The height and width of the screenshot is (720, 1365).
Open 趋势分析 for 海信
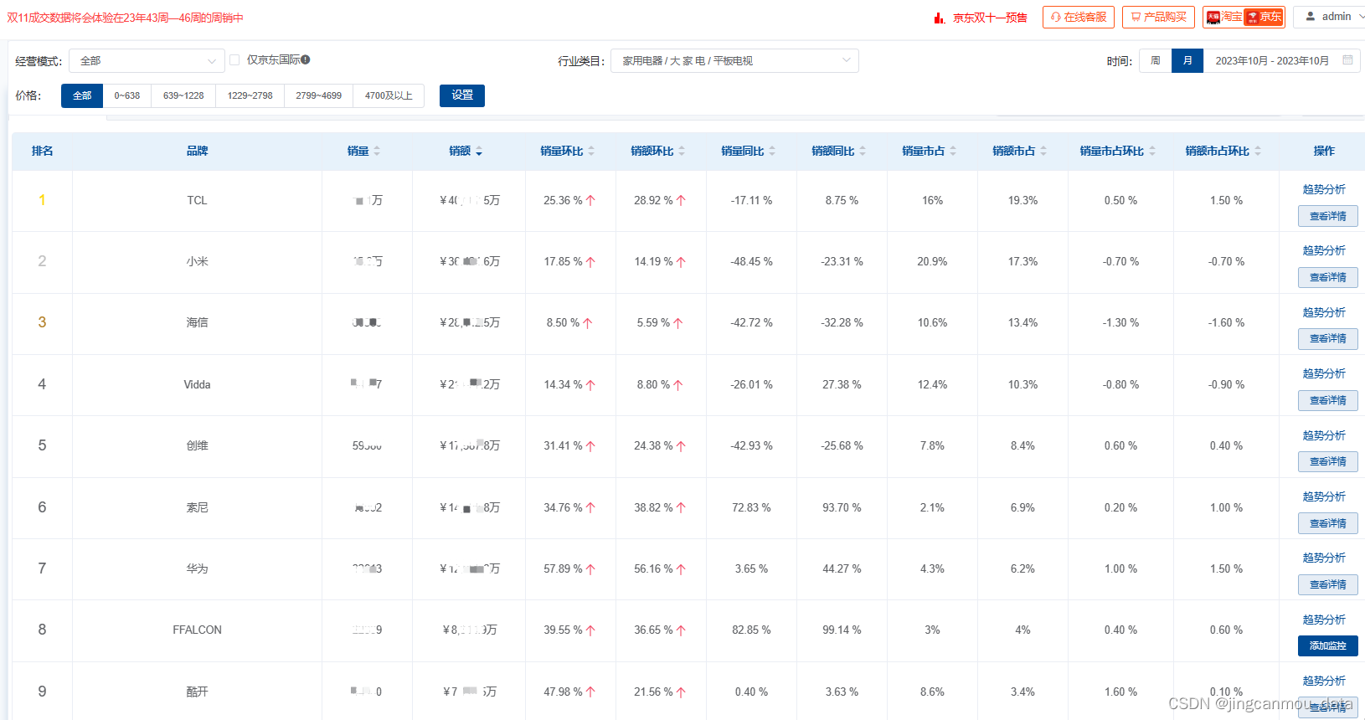tap(1324, 312)
